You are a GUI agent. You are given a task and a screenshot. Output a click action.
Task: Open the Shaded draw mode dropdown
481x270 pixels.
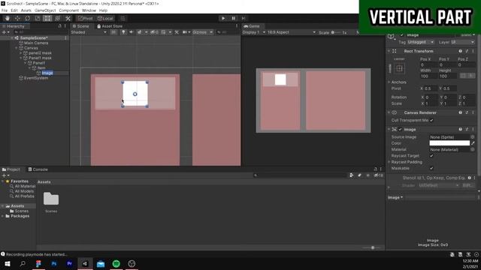(89, 32)
